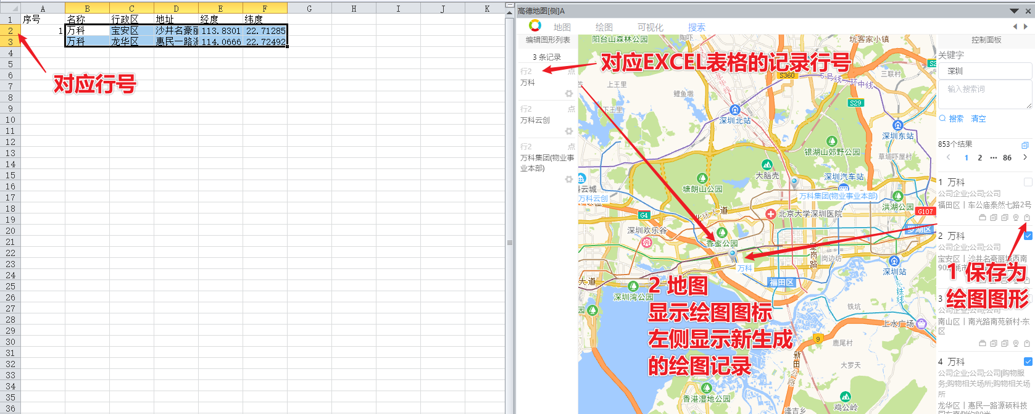Viewport: 1035px width, 414px height.
Task: Select cell containing 宝安区
Action: [131, 30]
